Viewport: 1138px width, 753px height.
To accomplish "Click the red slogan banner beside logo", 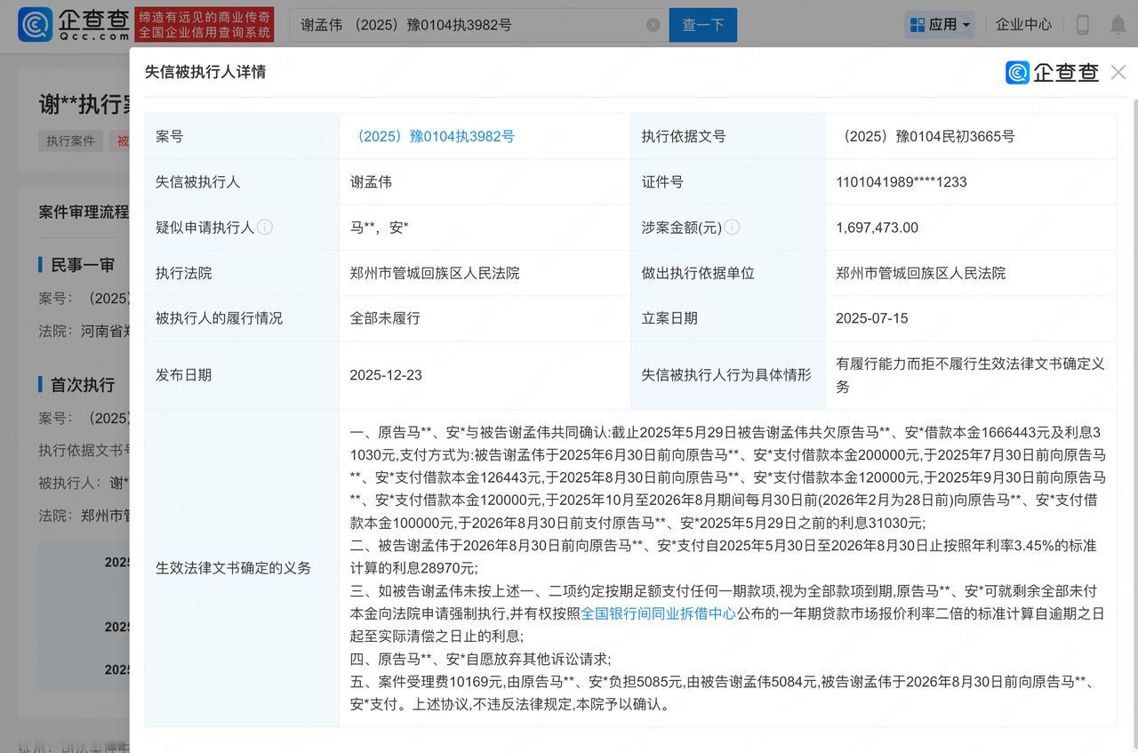I will coord(204,24).
